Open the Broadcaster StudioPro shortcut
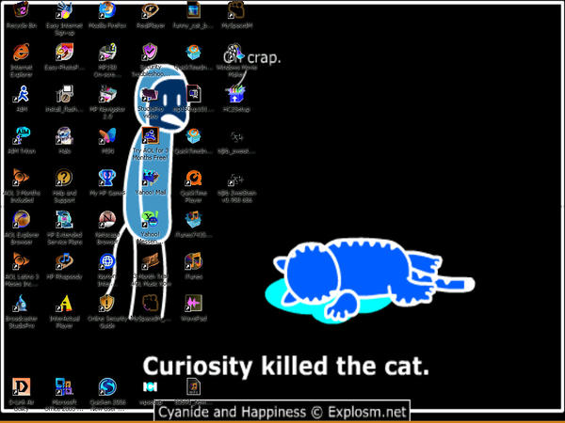The height and width of the screenshot is (423, 565). click(22, 304)
